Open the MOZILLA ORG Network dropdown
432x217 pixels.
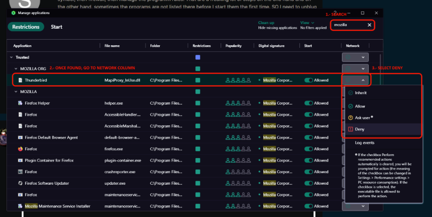point(355,68)
